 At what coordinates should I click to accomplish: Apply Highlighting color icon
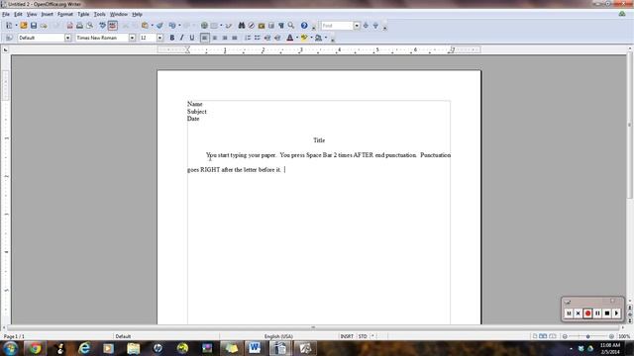304,38
